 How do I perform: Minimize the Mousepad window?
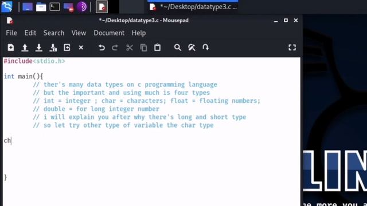click(x=276, y=21)
